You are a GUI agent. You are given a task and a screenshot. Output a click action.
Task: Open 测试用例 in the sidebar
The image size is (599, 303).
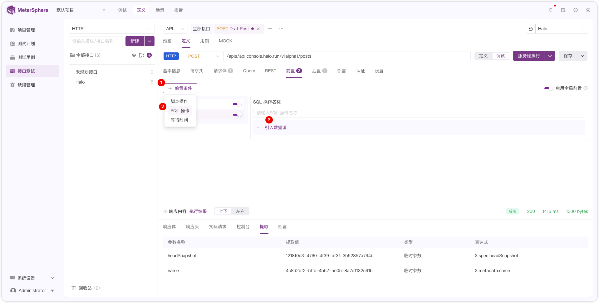click(x=26, y=57)
